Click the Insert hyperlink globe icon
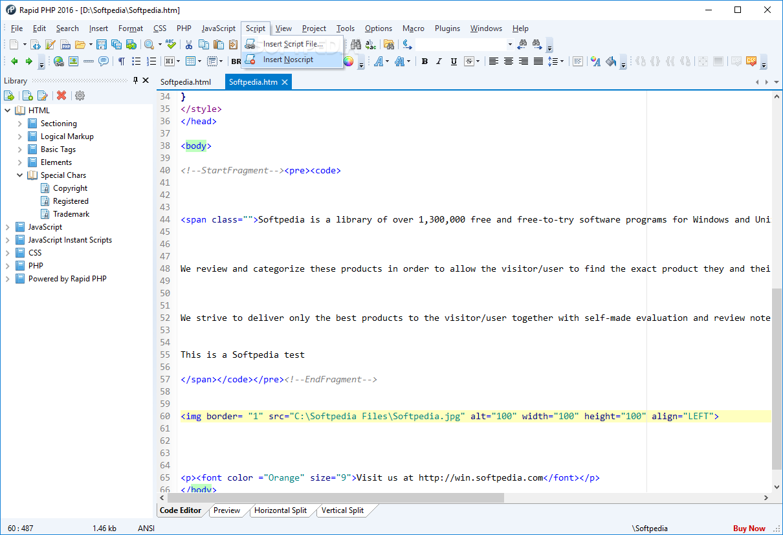The width and height of the screenshot is (783, 535). pos(59,61)
